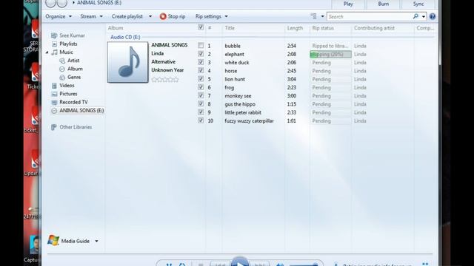This screenshot has width=474, height=266.
Task: Expand the View options dropdown arrow
Action: coord(322,16)
